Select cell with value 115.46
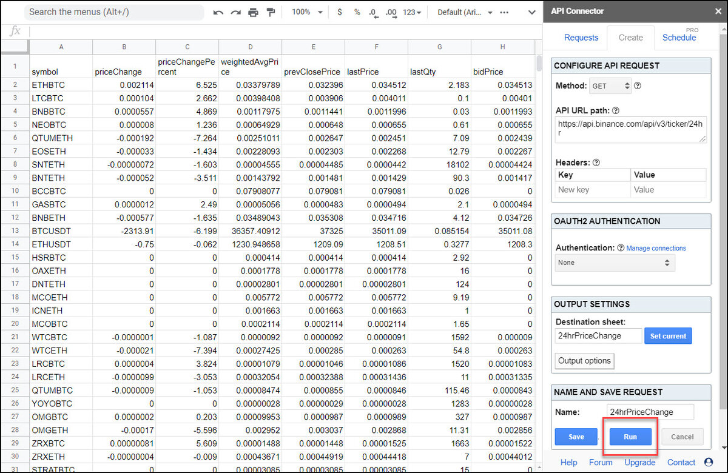728x473 pixels. (439, 391)
